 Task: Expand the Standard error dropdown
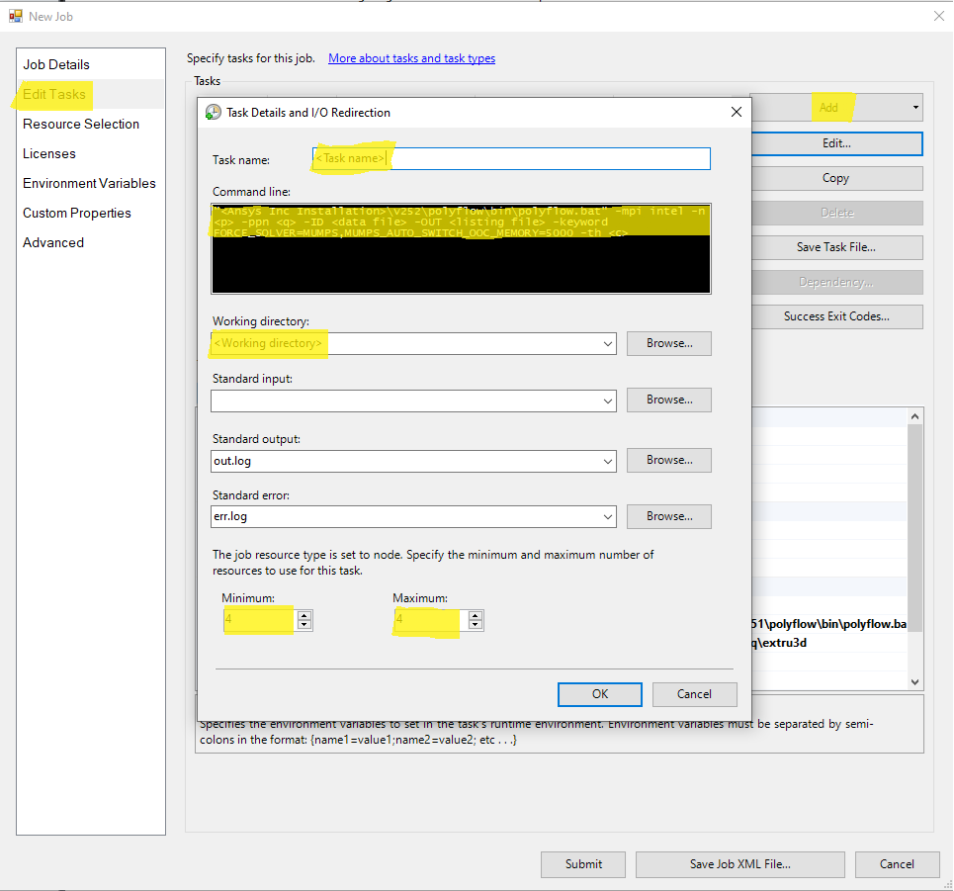point(607,517)
